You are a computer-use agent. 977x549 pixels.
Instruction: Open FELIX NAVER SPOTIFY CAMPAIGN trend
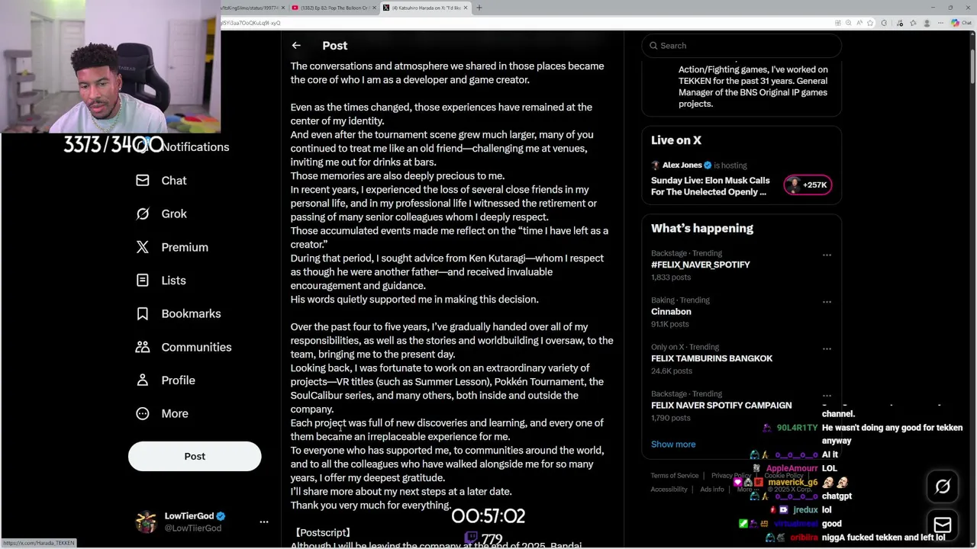tap(721, 406)
